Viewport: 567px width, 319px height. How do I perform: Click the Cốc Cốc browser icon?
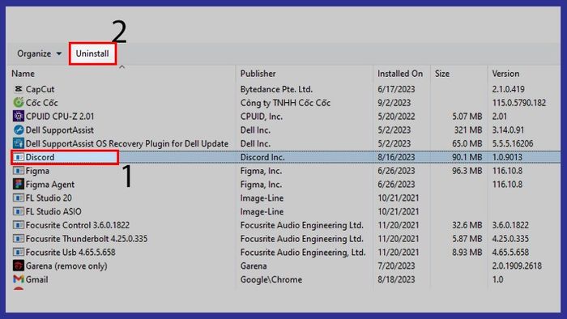pyautogui.click(x=18, y=103)
